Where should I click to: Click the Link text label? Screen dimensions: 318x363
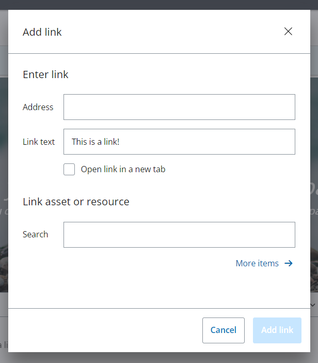point(39,142)
